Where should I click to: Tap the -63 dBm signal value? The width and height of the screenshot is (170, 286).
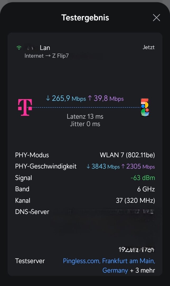[x=143, y=178]
